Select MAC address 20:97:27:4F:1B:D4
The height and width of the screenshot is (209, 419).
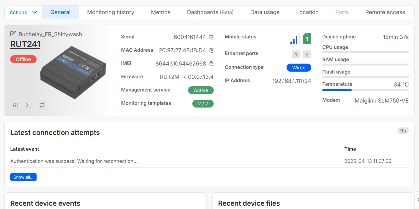click(x=182, y=50)
